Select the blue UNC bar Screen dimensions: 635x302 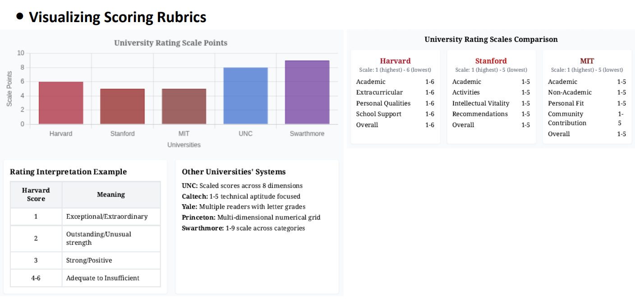pyautogui.click(x=245, y=96)
